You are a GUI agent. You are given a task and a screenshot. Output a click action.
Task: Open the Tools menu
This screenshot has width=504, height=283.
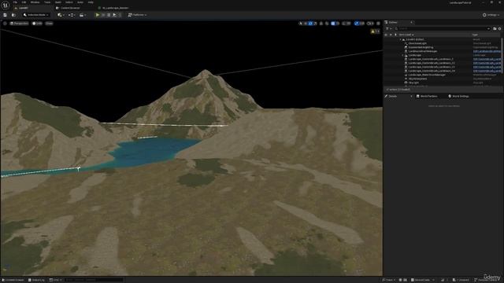(47, 2)
